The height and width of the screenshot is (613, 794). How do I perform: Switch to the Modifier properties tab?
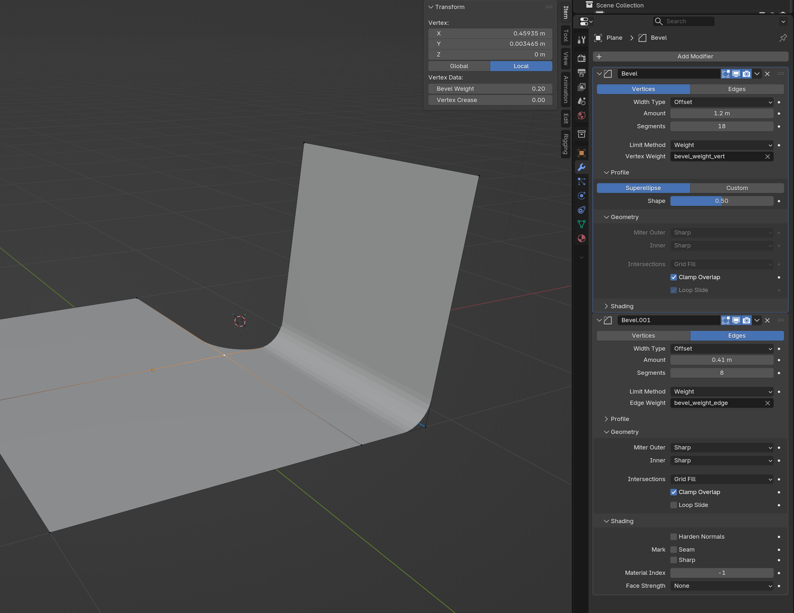click(x=581, y=167)
